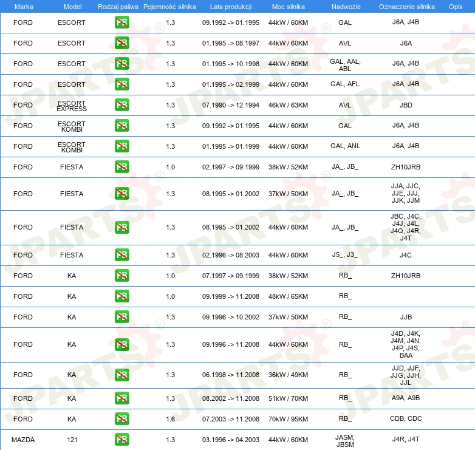Click the fuel icon in the Fiesta 37kW / 50KM row
The width and height of the screenshot is (475, 450).
pos(121,194)
